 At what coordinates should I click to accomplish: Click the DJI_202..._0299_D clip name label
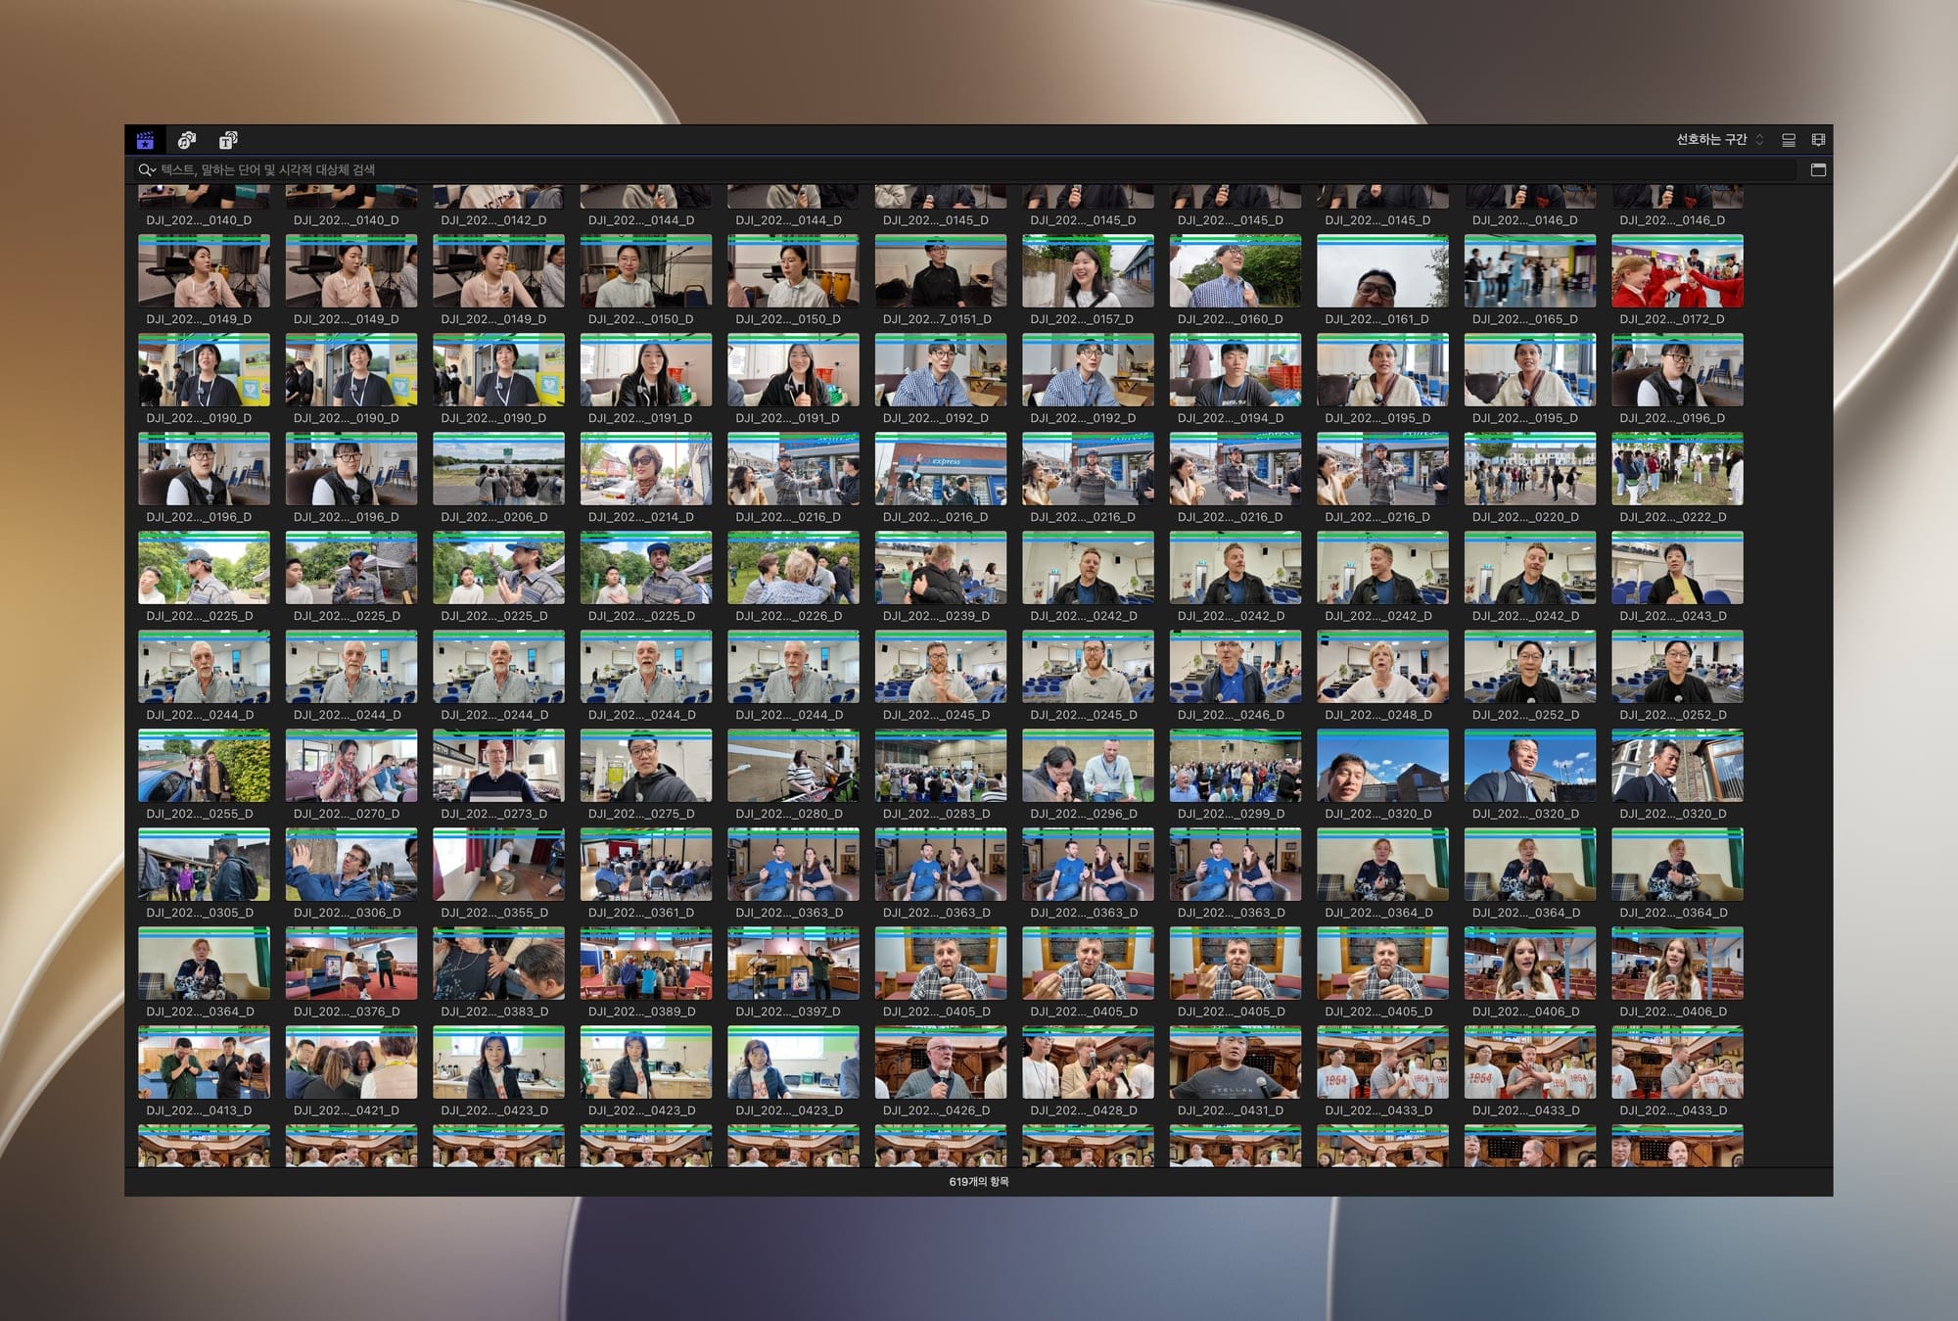[1231, 814]
